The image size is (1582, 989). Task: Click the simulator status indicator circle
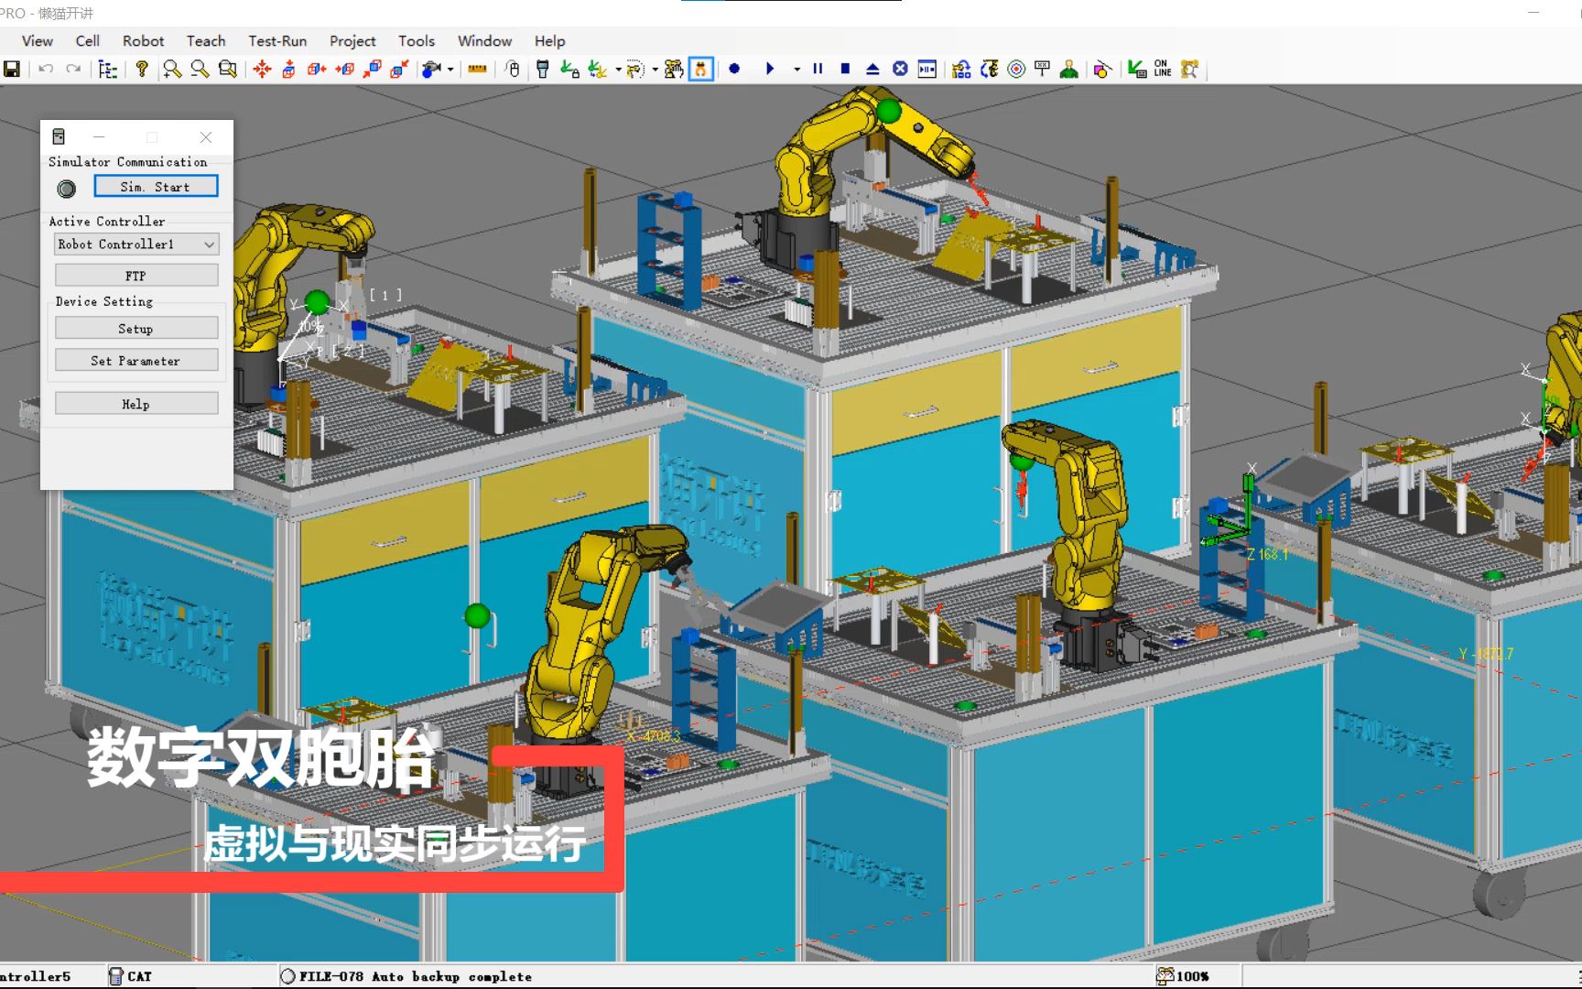coord(67,189)
